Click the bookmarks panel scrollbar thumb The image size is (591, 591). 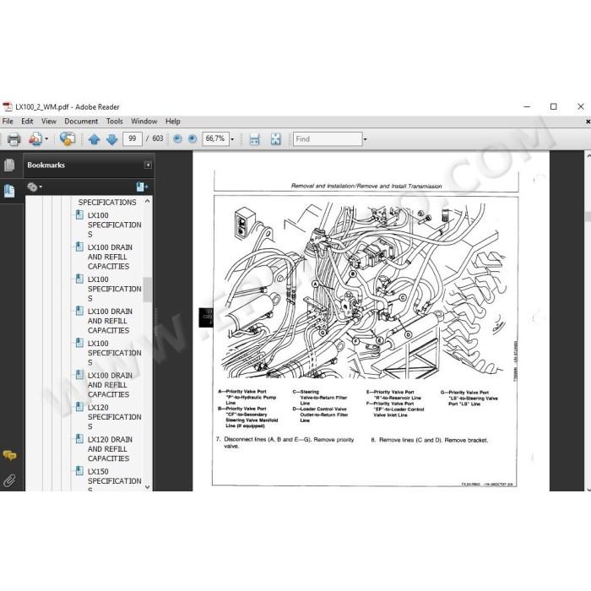click(148, 290)
